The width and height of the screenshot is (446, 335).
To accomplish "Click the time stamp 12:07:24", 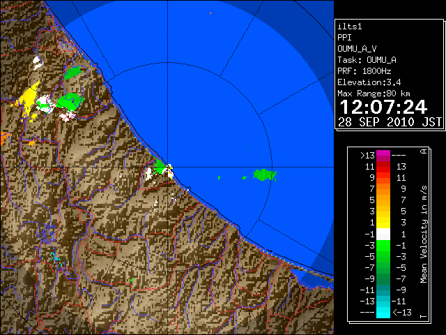I will point(383,107).
